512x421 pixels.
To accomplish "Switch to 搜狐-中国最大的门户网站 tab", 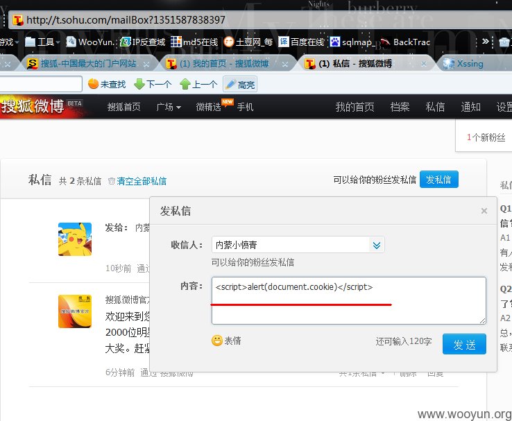I will coord(88,64).
